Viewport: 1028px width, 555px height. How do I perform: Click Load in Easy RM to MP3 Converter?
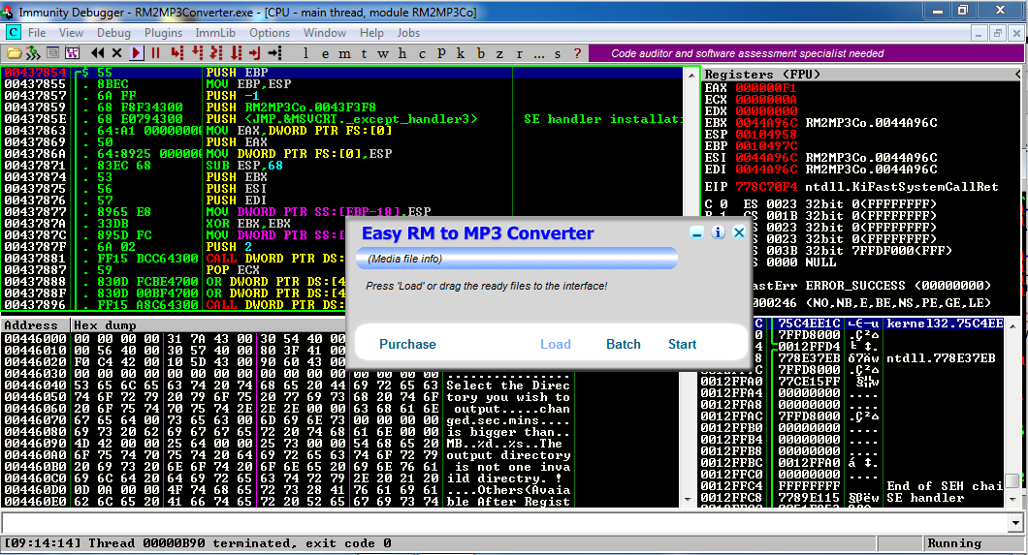tap(556, 344)
